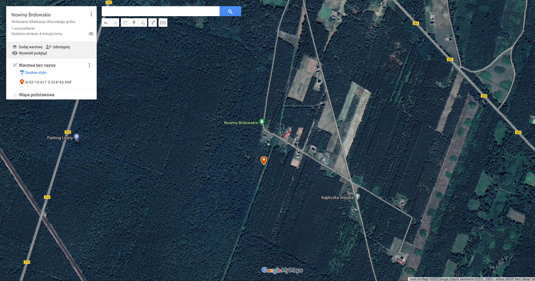The width and height of the screenshot is (535, 281).
Task: Select the N 52°19.511' E 018°43.594' marker entry
Action: click(x=48, y=82)
